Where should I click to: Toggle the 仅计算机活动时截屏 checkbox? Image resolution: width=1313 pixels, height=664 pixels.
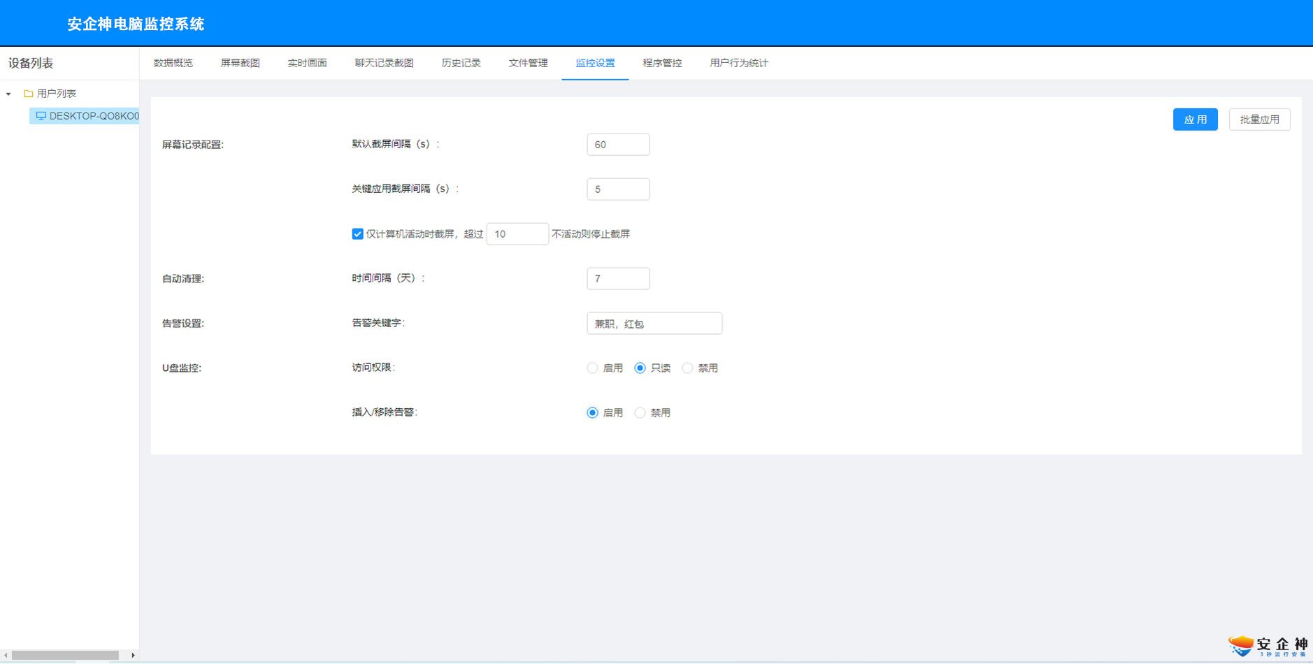coord(357,234)
